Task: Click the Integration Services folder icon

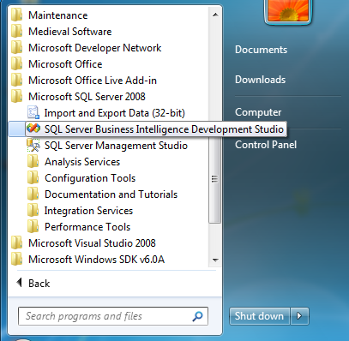Action: point(33,211)
